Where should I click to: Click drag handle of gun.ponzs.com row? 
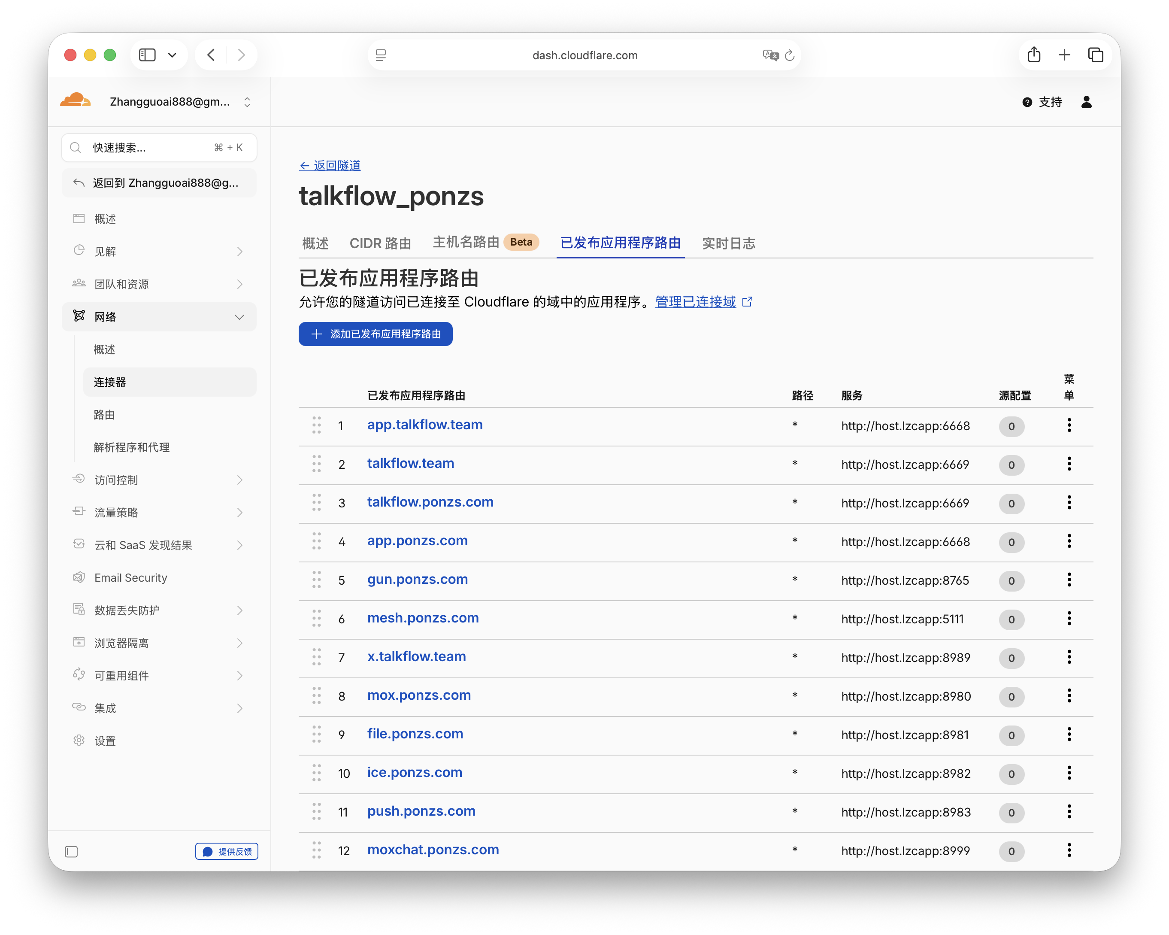(x=317, y=580)
